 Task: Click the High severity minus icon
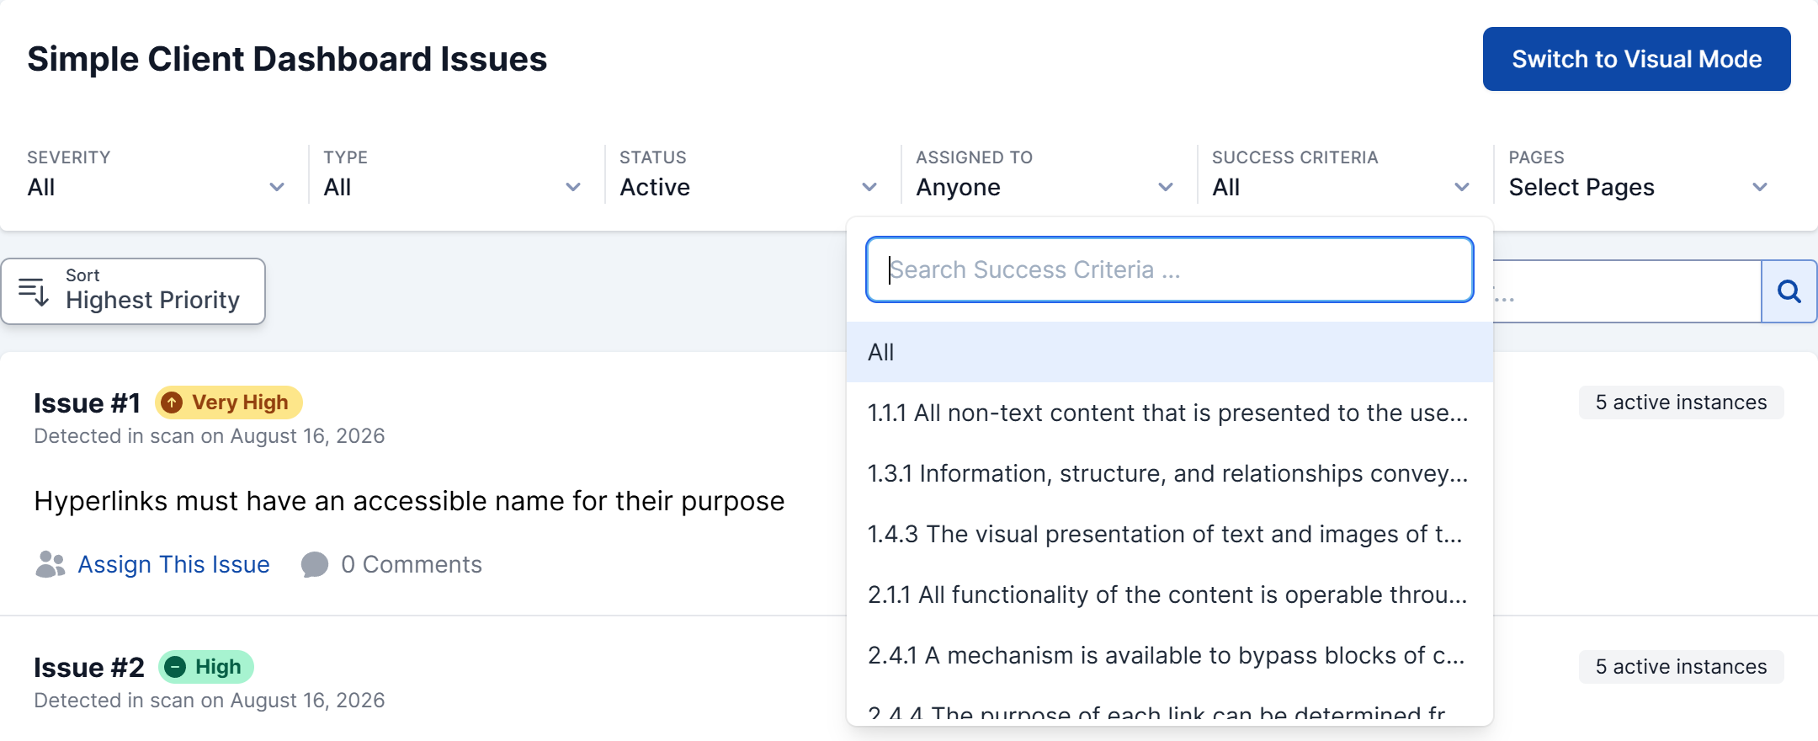[x=175, y=667]
